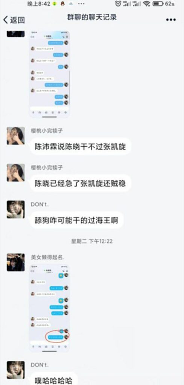The image size is (184, 385).
Task: Open the three-dot more options menu
Action: [171, 20]
